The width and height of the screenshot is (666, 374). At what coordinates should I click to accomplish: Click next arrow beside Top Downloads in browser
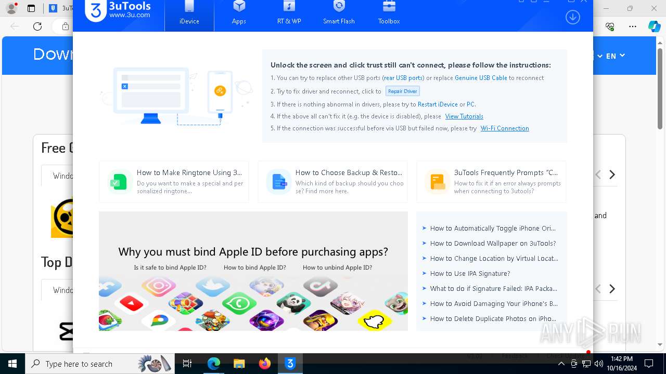(x=612, y=289)
